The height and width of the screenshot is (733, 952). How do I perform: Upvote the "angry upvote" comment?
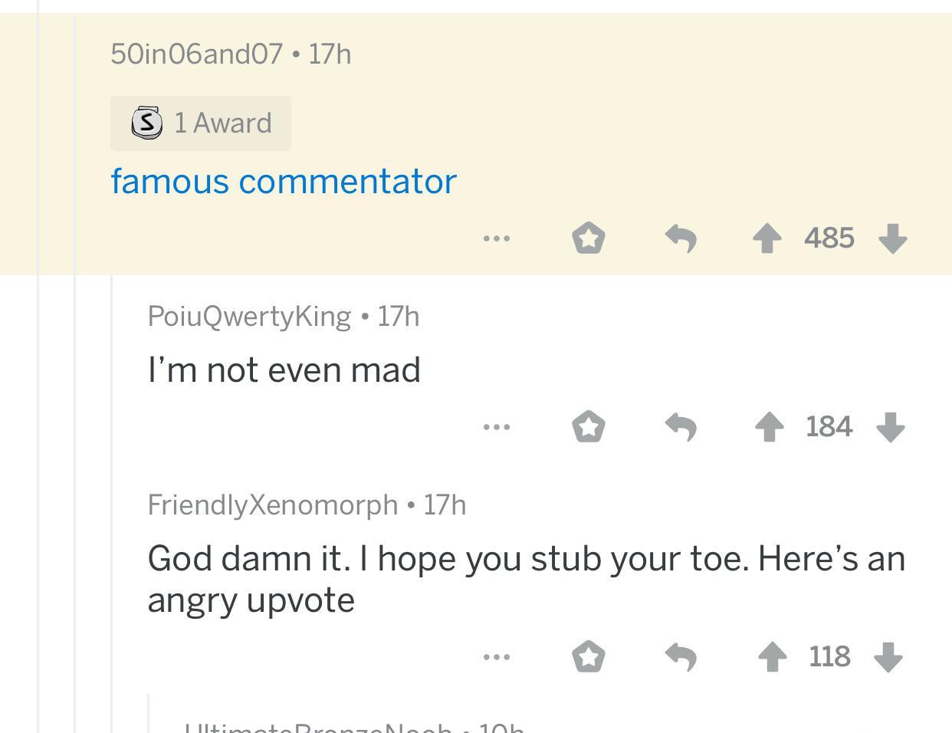coord(772,657)
